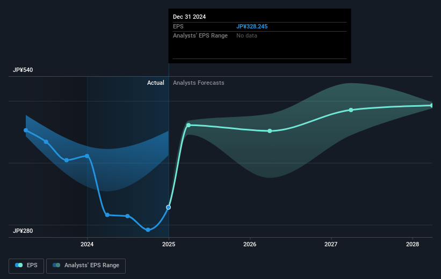Image resolution: width=441 pixels, height=279 pixels.
Task: Click the EPS data point at 2024
Action: click(87, 156)
